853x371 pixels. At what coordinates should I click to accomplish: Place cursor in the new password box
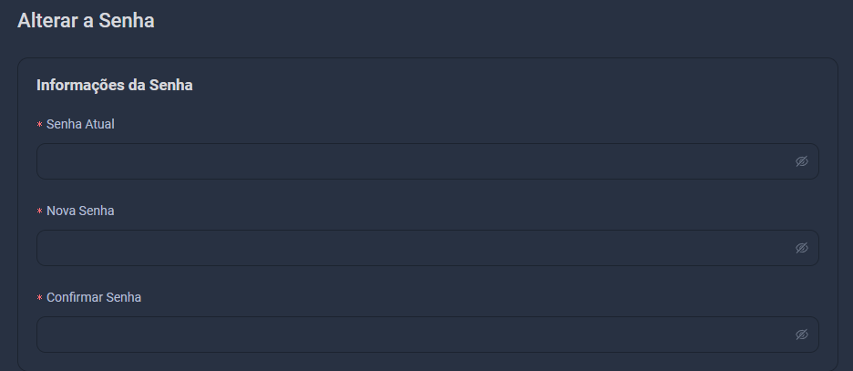pos(427,248)
